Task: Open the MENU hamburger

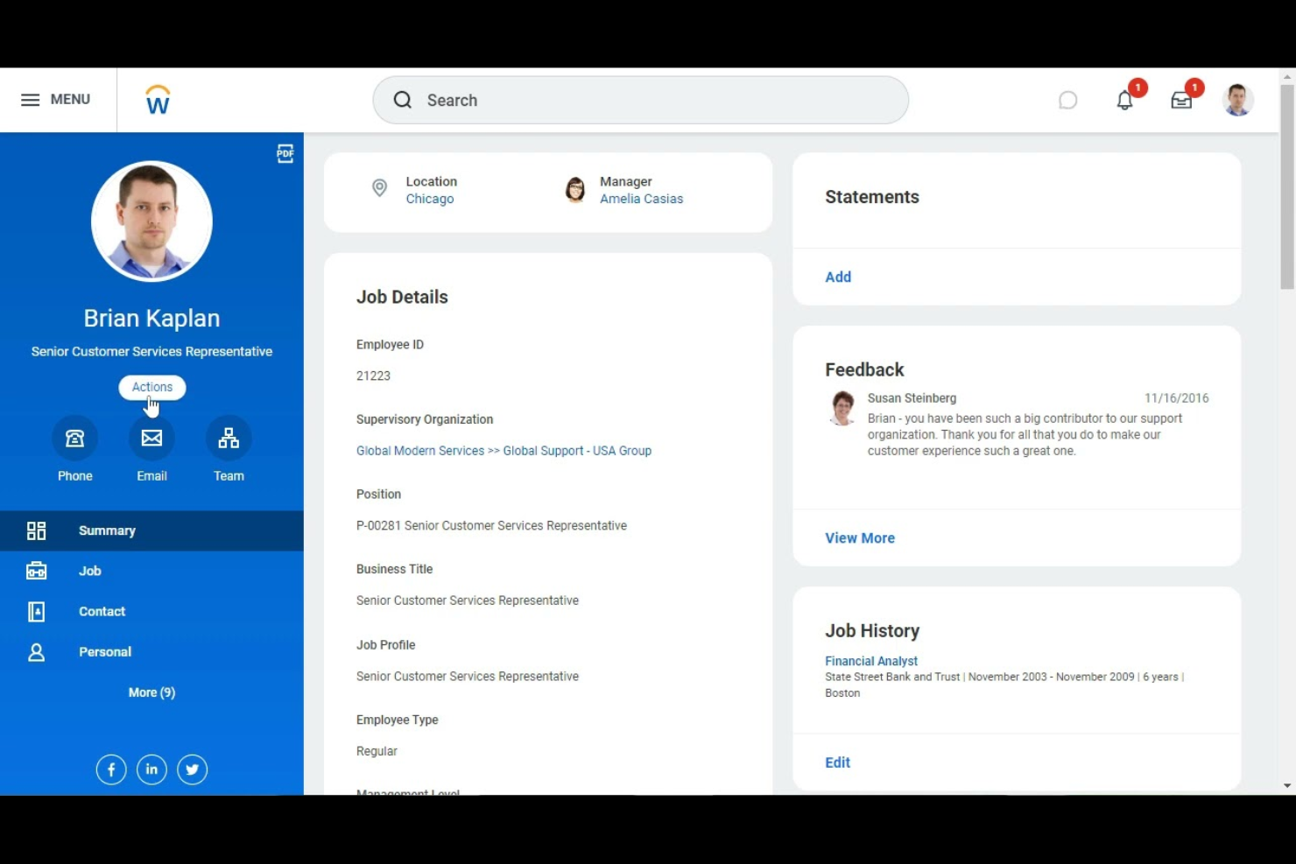Action: 56,99
